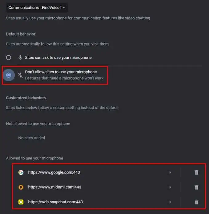The width and height of the screenshot is (209, 214).
Task: Remove midomi.com permission using trash icon
Action: pyautogui.click(x=196, y=187)
